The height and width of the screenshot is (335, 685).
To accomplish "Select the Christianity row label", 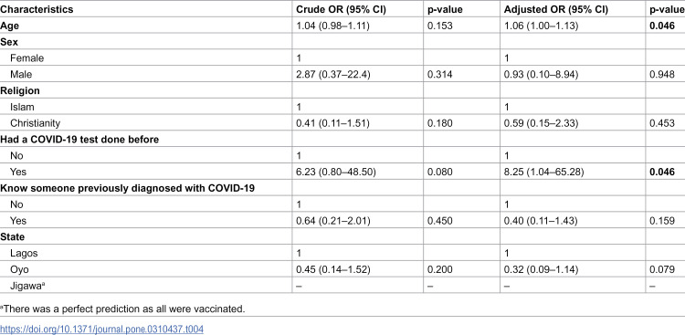I will click(x=35, y=123).
